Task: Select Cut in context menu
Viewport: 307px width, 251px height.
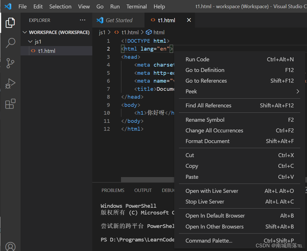Action: (x=239, y=155)
